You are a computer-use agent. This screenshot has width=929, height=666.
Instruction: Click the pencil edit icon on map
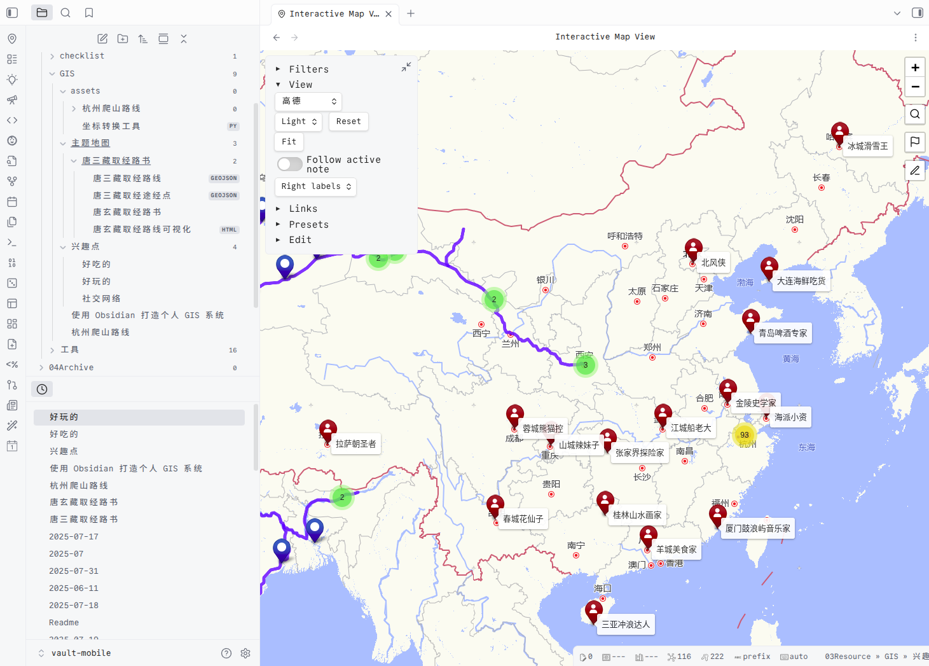tap(914, 170)
